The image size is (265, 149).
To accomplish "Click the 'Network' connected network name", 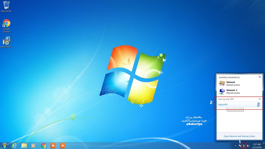I will 231,82.
